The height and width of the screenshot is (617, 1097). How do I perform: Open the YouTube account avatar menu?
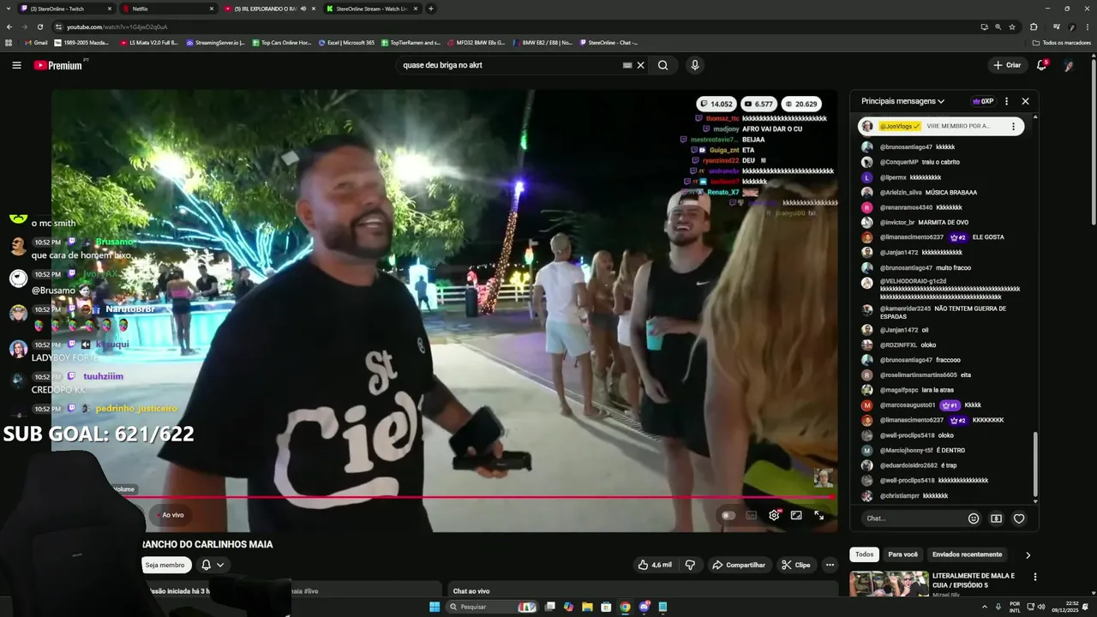[x=1070, y=65]
